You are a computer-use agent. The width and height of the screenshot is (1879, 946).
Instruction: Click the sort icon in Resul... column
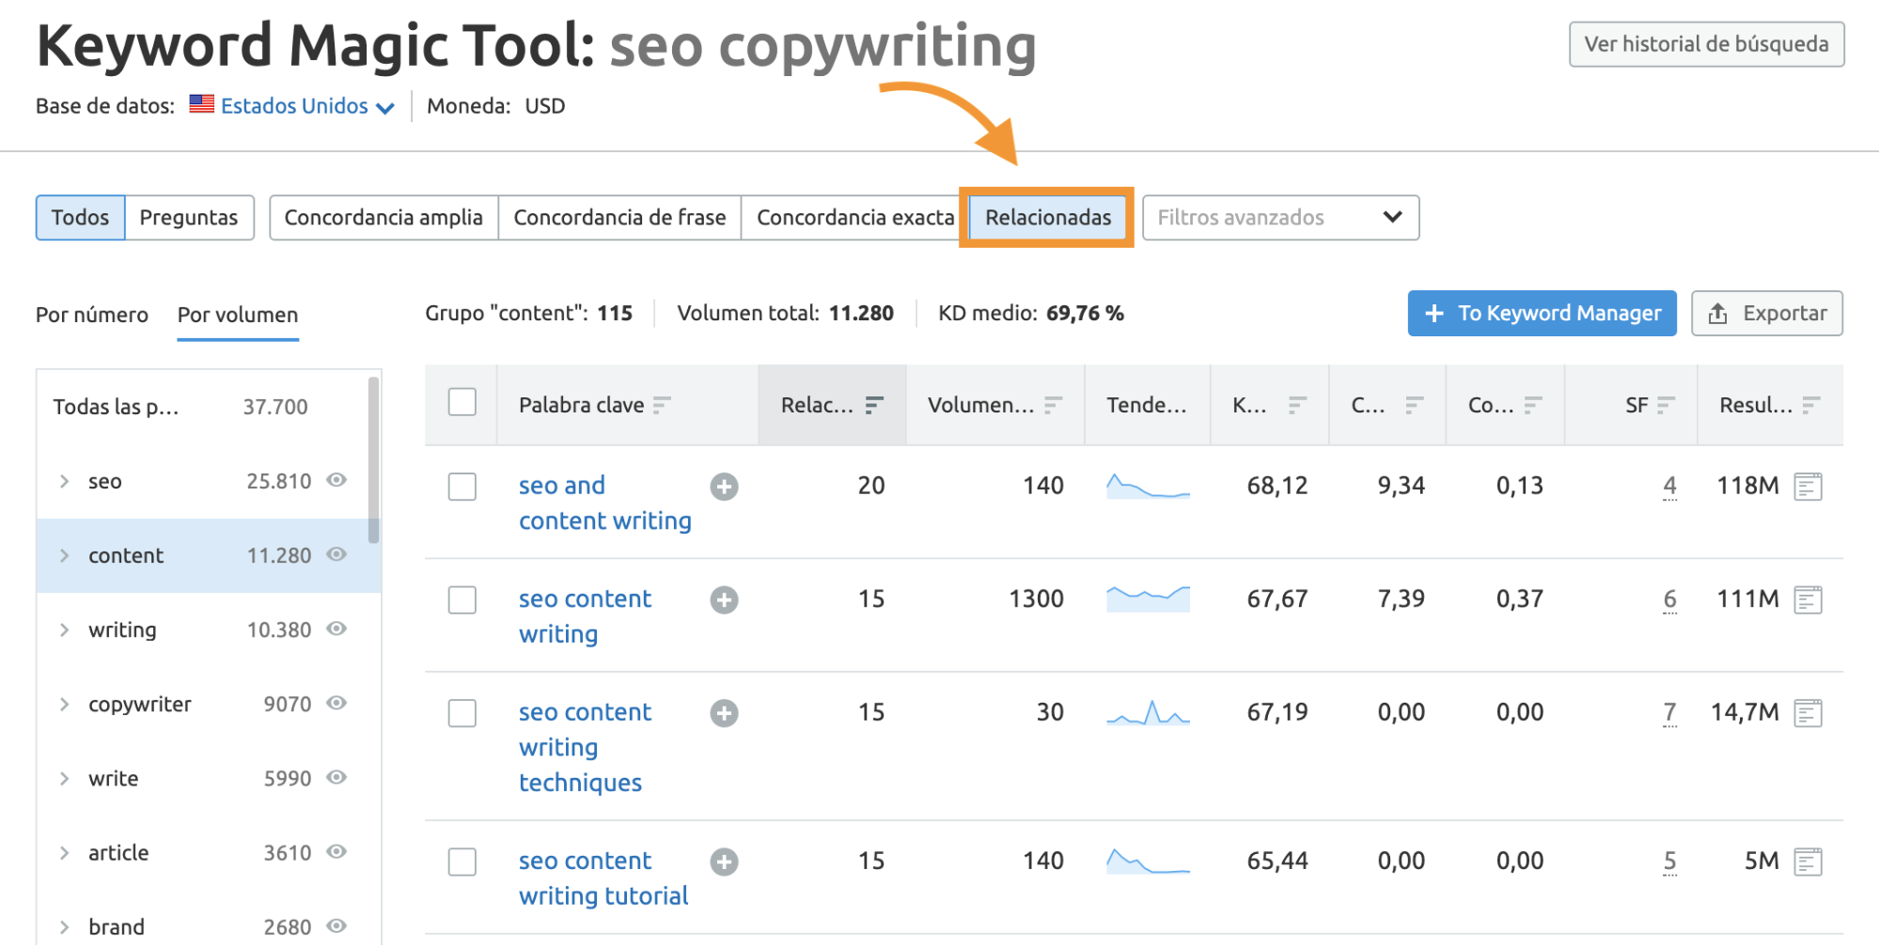pyautogui.click(x=1811, y=405)
